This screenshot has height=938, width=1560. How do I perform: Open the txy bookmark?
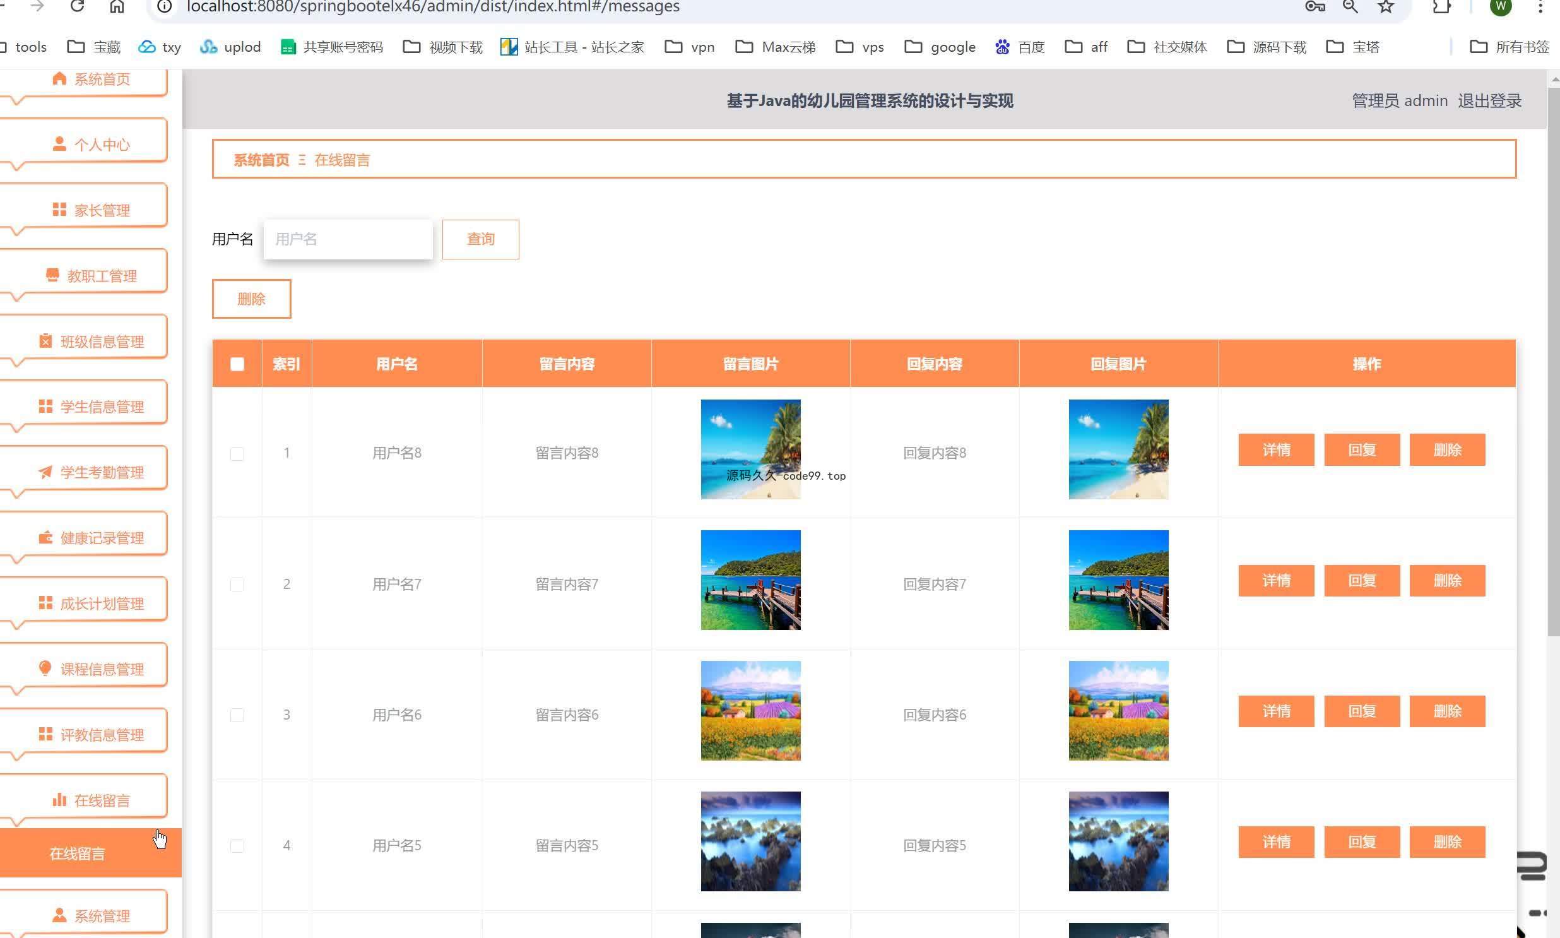click(160, 47)
